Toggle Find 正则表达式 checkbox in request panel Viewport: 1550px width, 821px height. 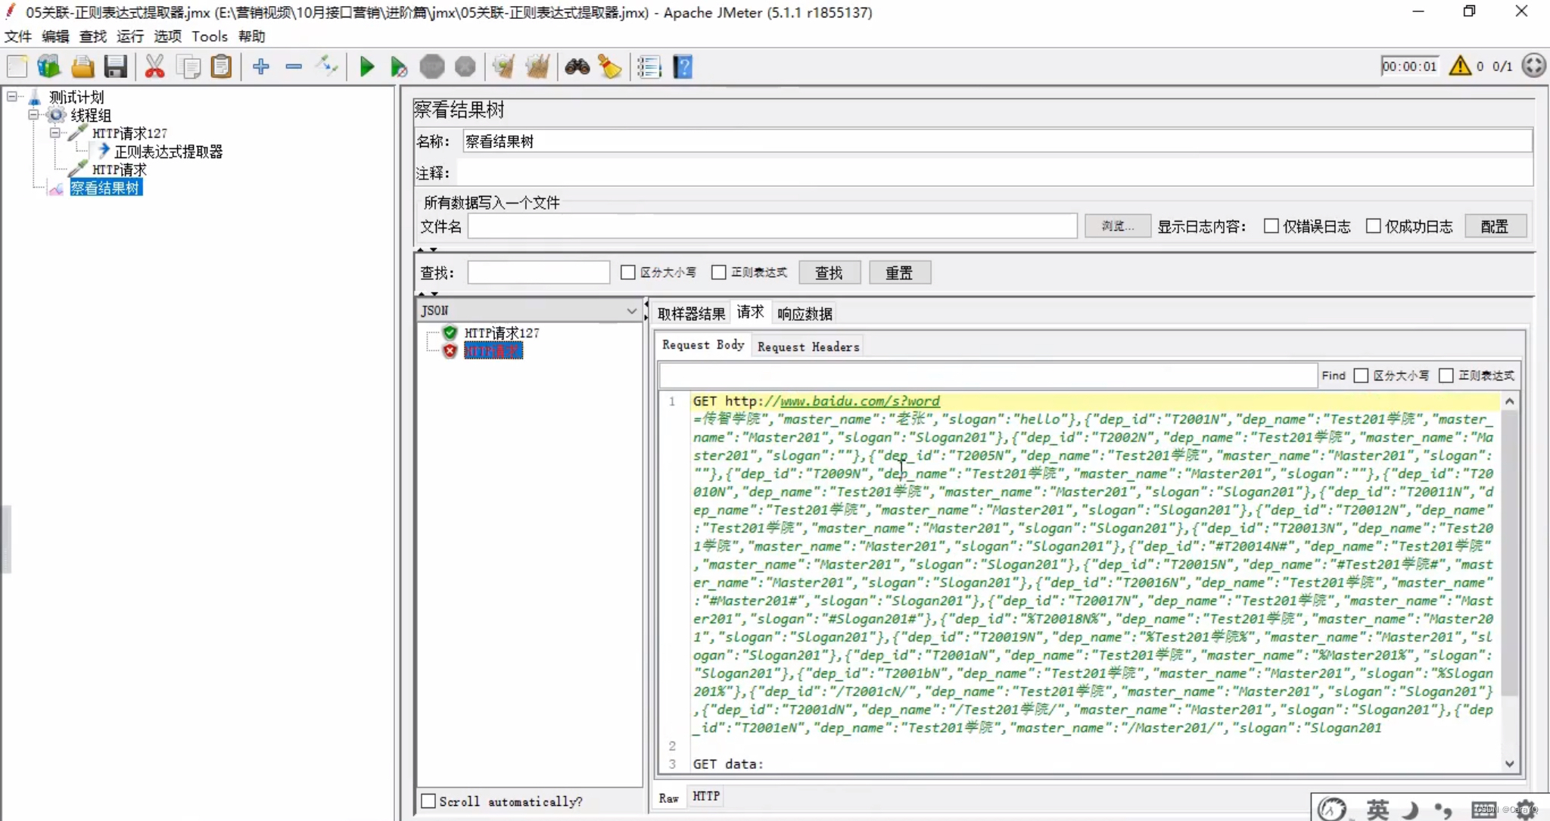[x=1446, y=375]
